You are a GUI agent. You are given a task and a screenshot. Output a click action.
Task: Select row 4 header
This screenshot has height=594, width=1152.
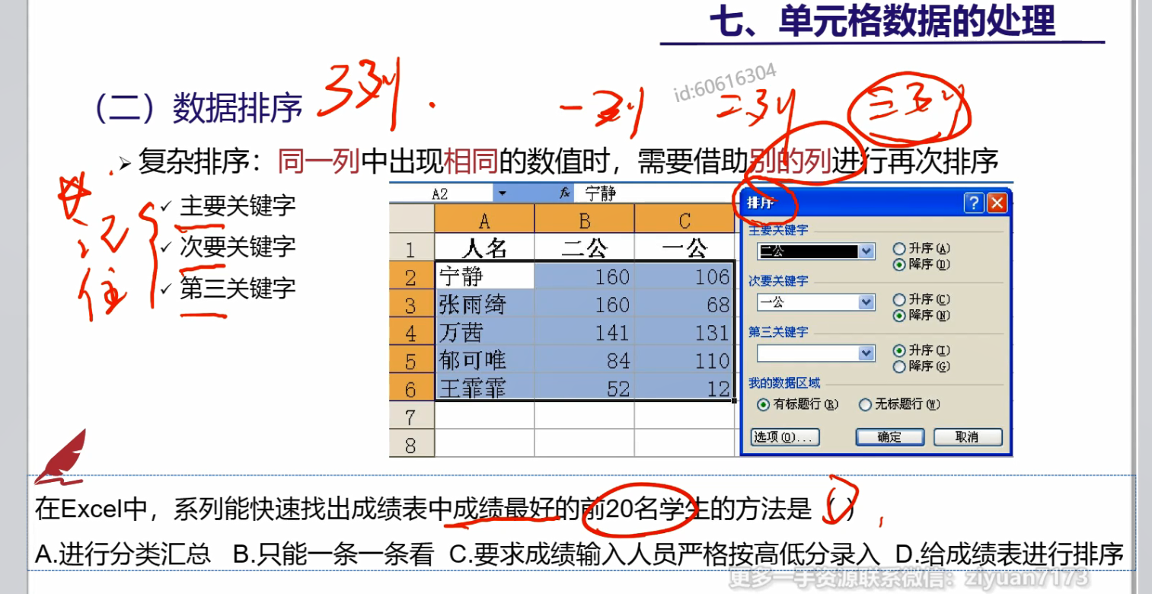[411, 333]
